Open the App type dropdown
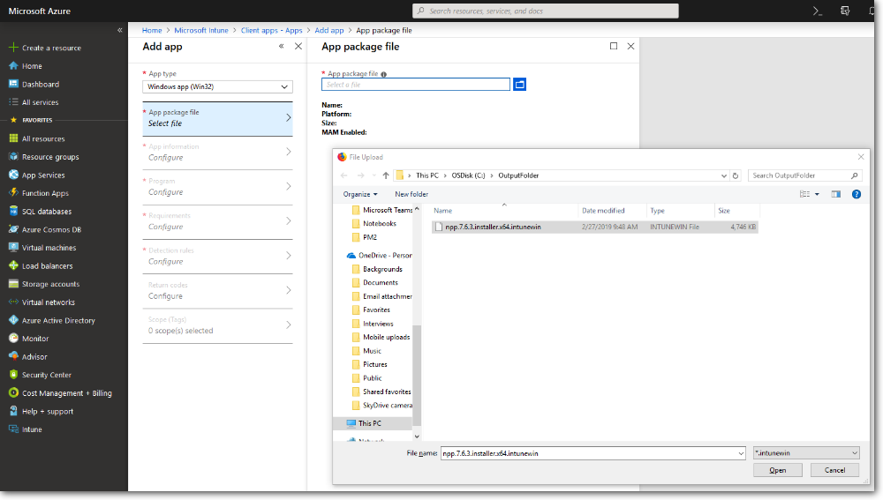Viewport: 883px width, 500px height. (217, 86)
